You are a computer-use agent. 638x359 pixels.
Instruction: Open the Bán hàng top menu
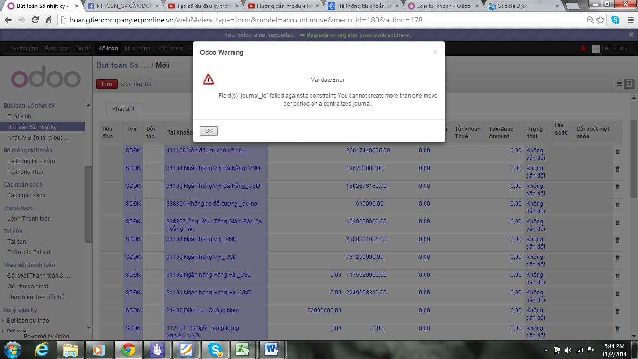tap(57, 49)
